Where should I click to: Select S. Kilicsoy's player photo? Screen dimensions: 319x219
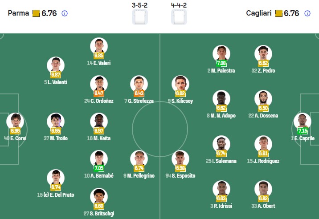click(180, 84)
